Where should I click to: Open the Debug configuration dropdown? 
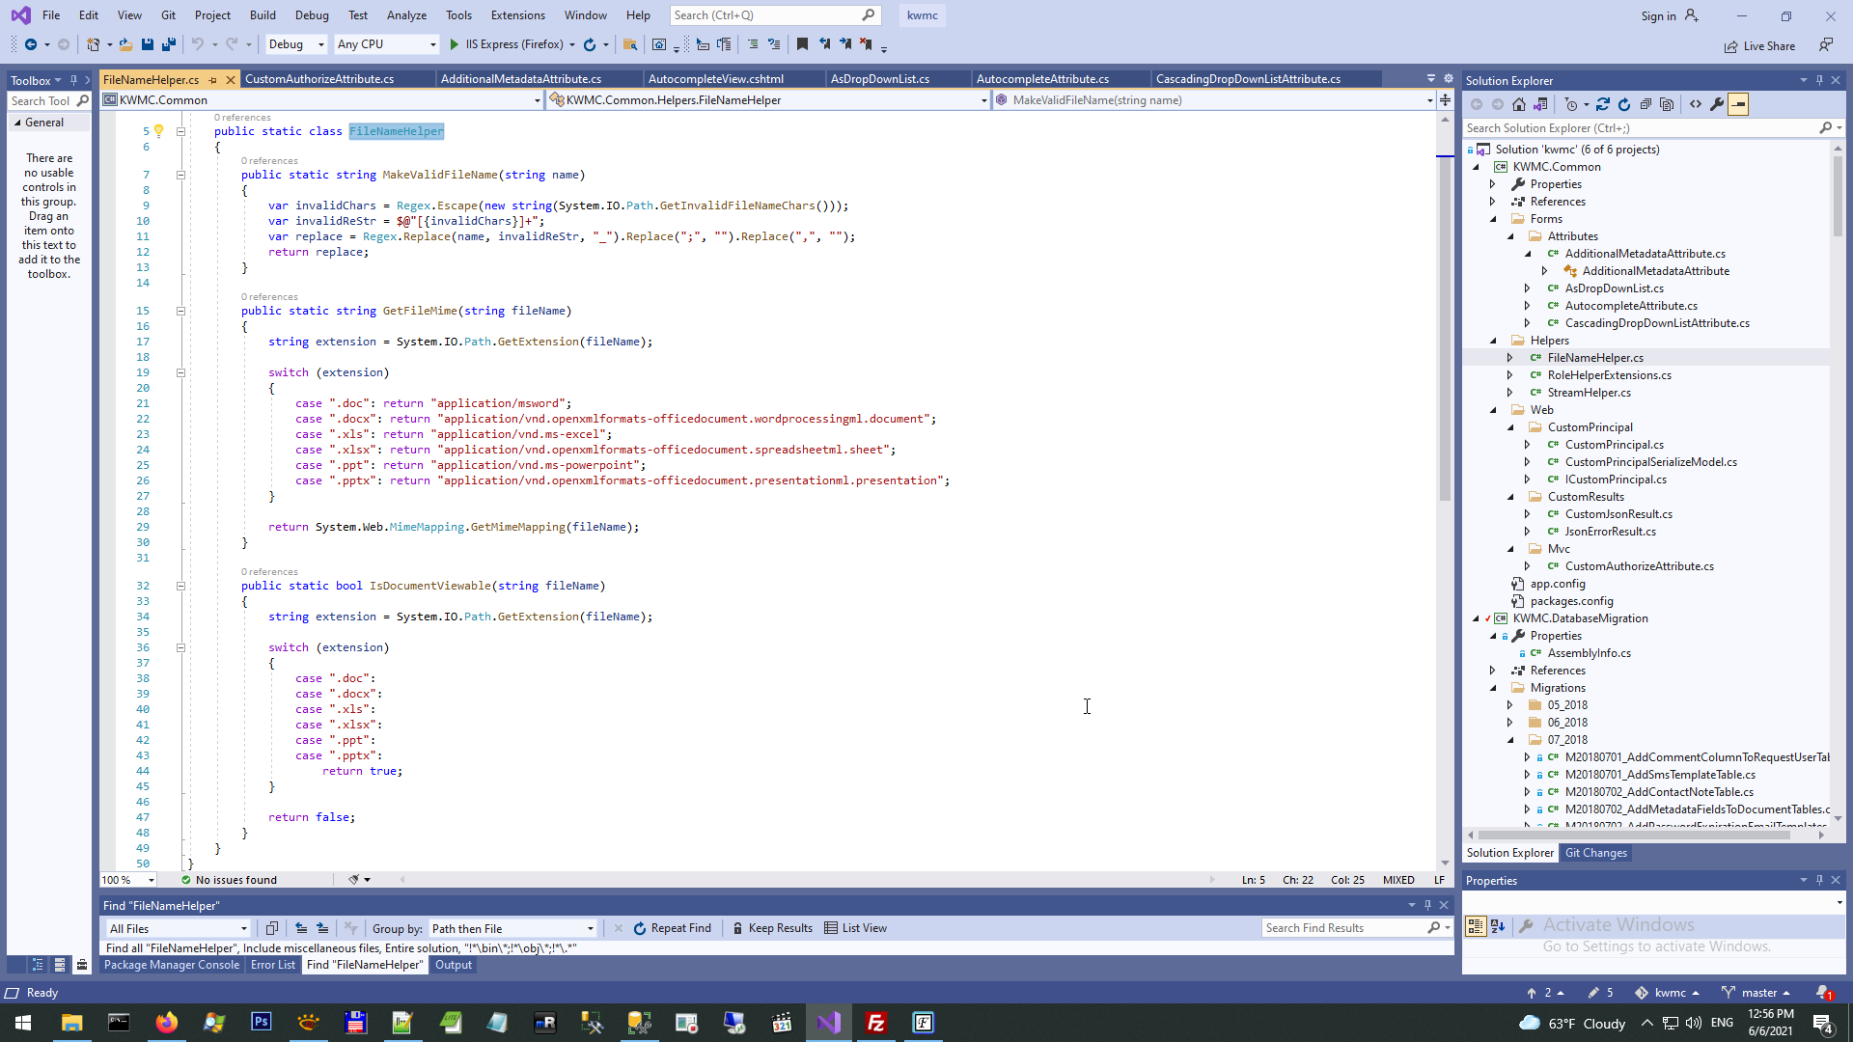click(295, 44)
